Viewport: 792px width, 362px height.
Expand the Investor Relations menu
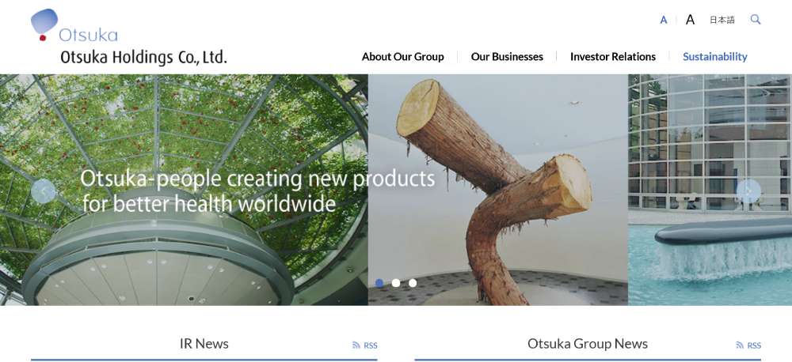click(x=612, y=57)
